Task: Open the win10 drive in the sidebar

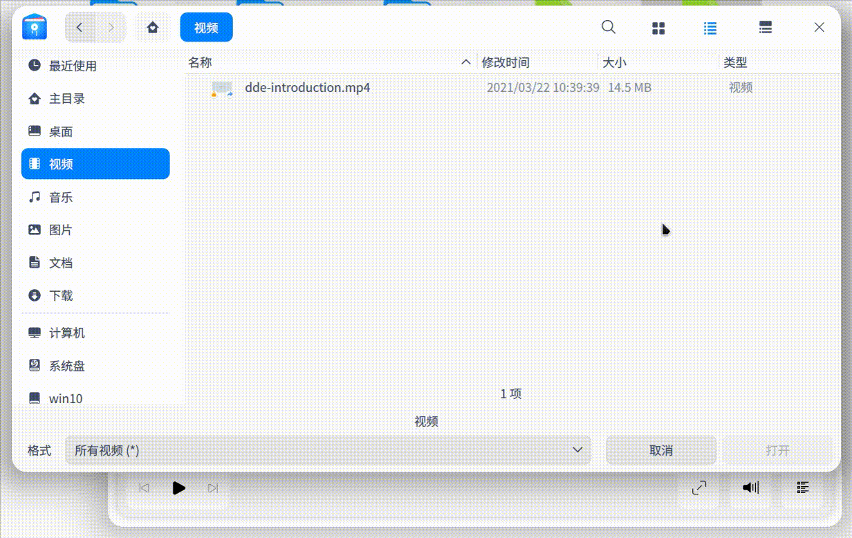Action: [x=95, y=398]
